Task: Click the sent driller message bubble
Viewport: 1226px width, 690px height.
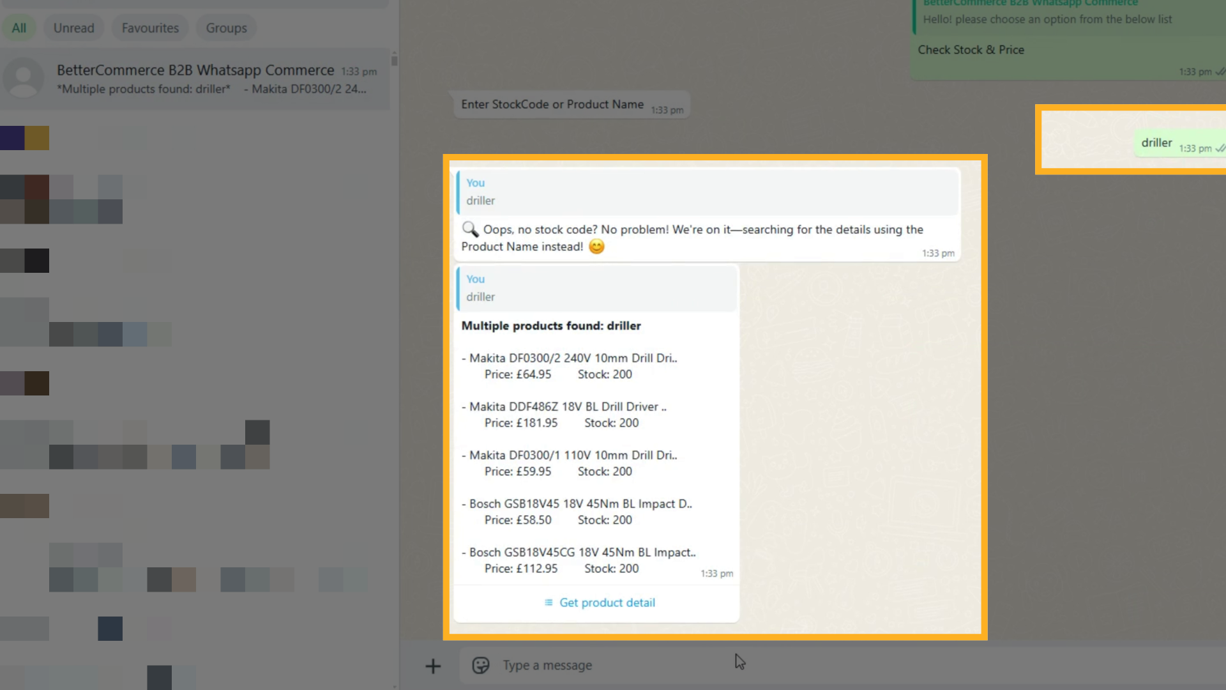Action: [1156, 143]
